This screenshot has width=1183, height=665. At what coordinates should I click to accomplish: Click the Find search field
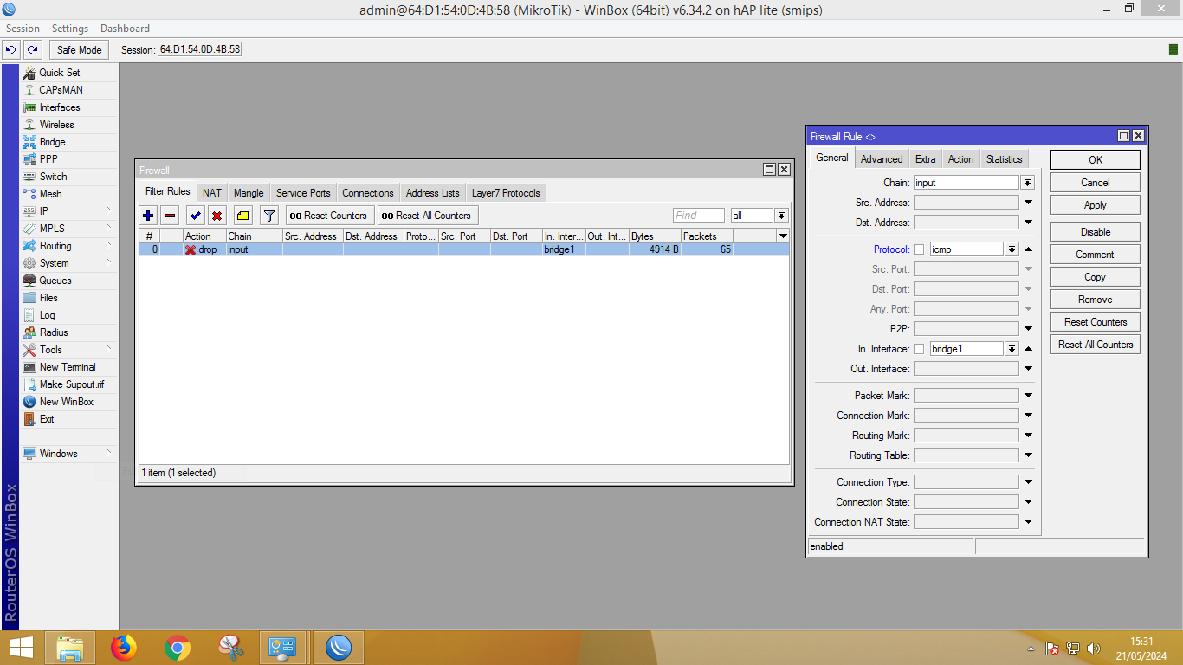698,216
